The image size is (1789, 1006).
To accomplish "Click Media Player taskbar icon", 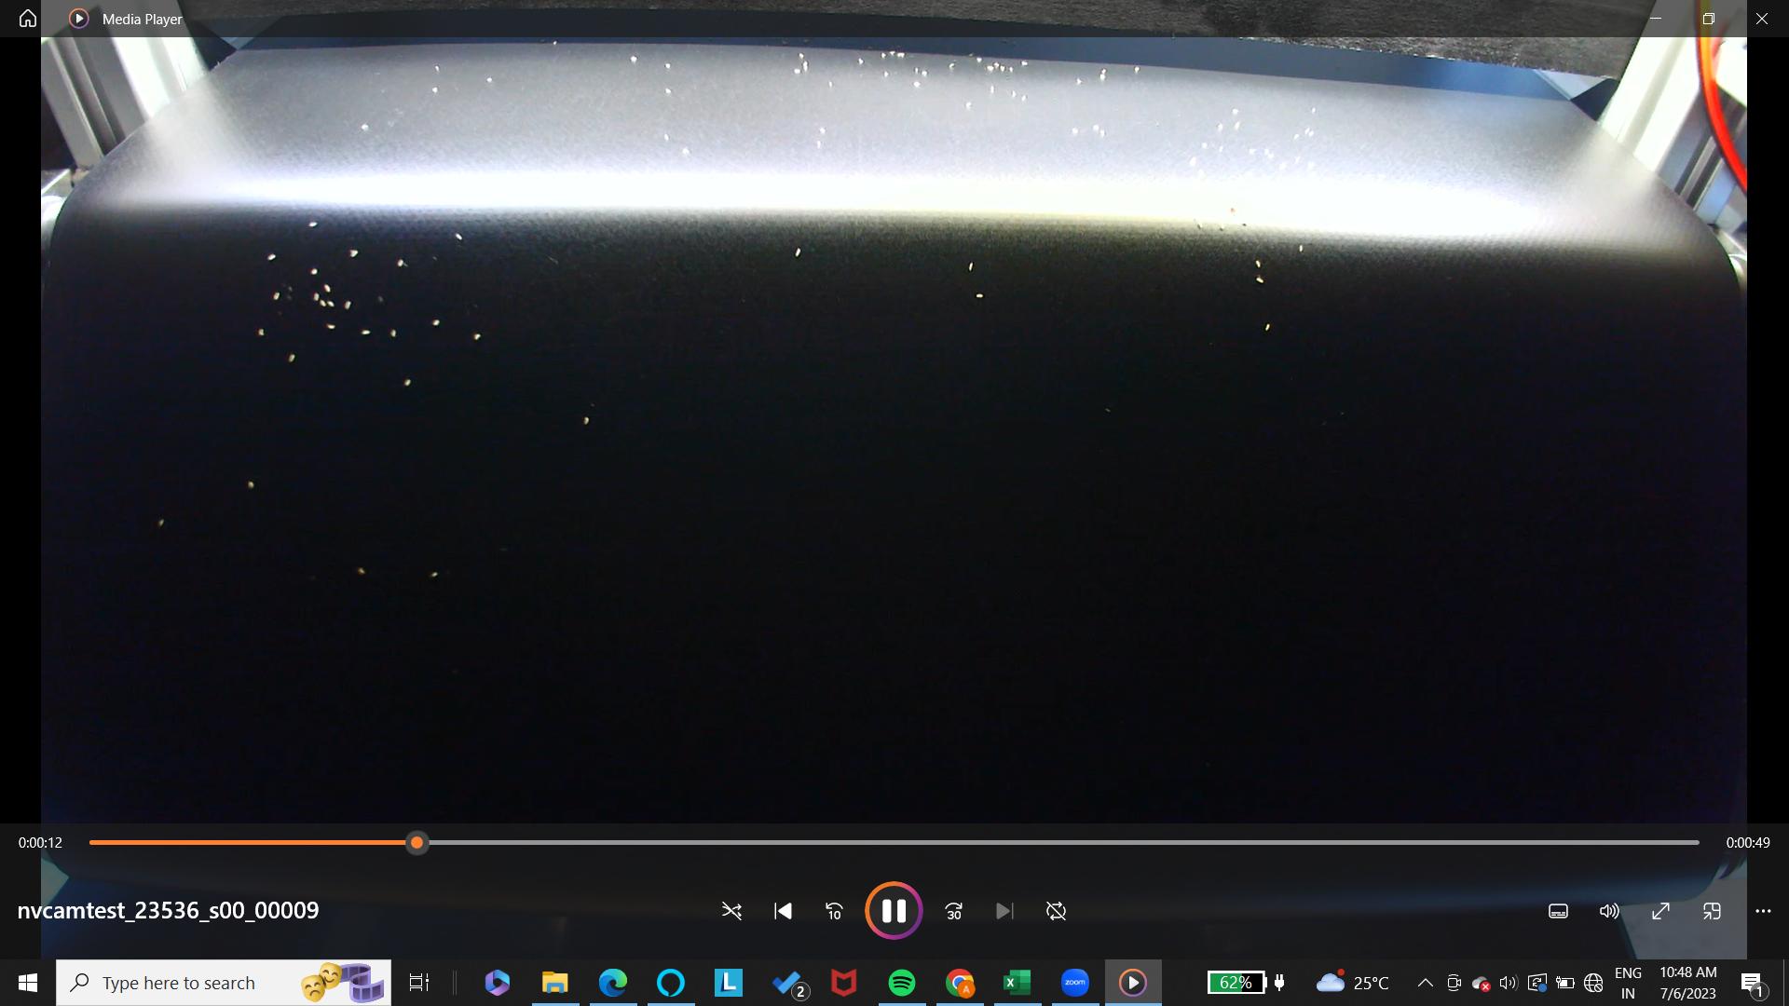I will [1133, 983].
